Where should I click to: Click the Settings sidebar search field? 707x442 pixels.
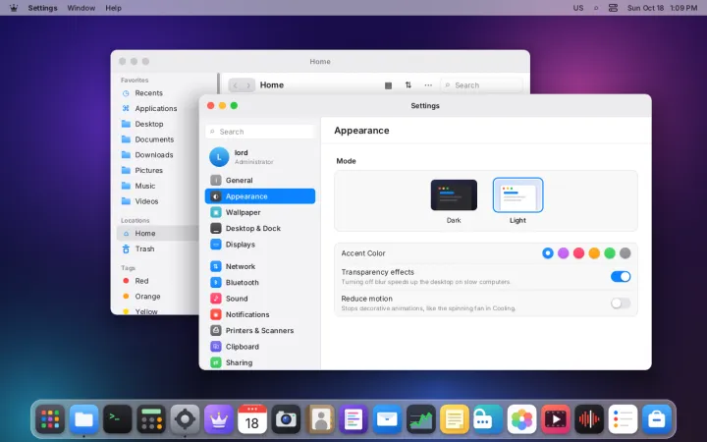[260, 132]
